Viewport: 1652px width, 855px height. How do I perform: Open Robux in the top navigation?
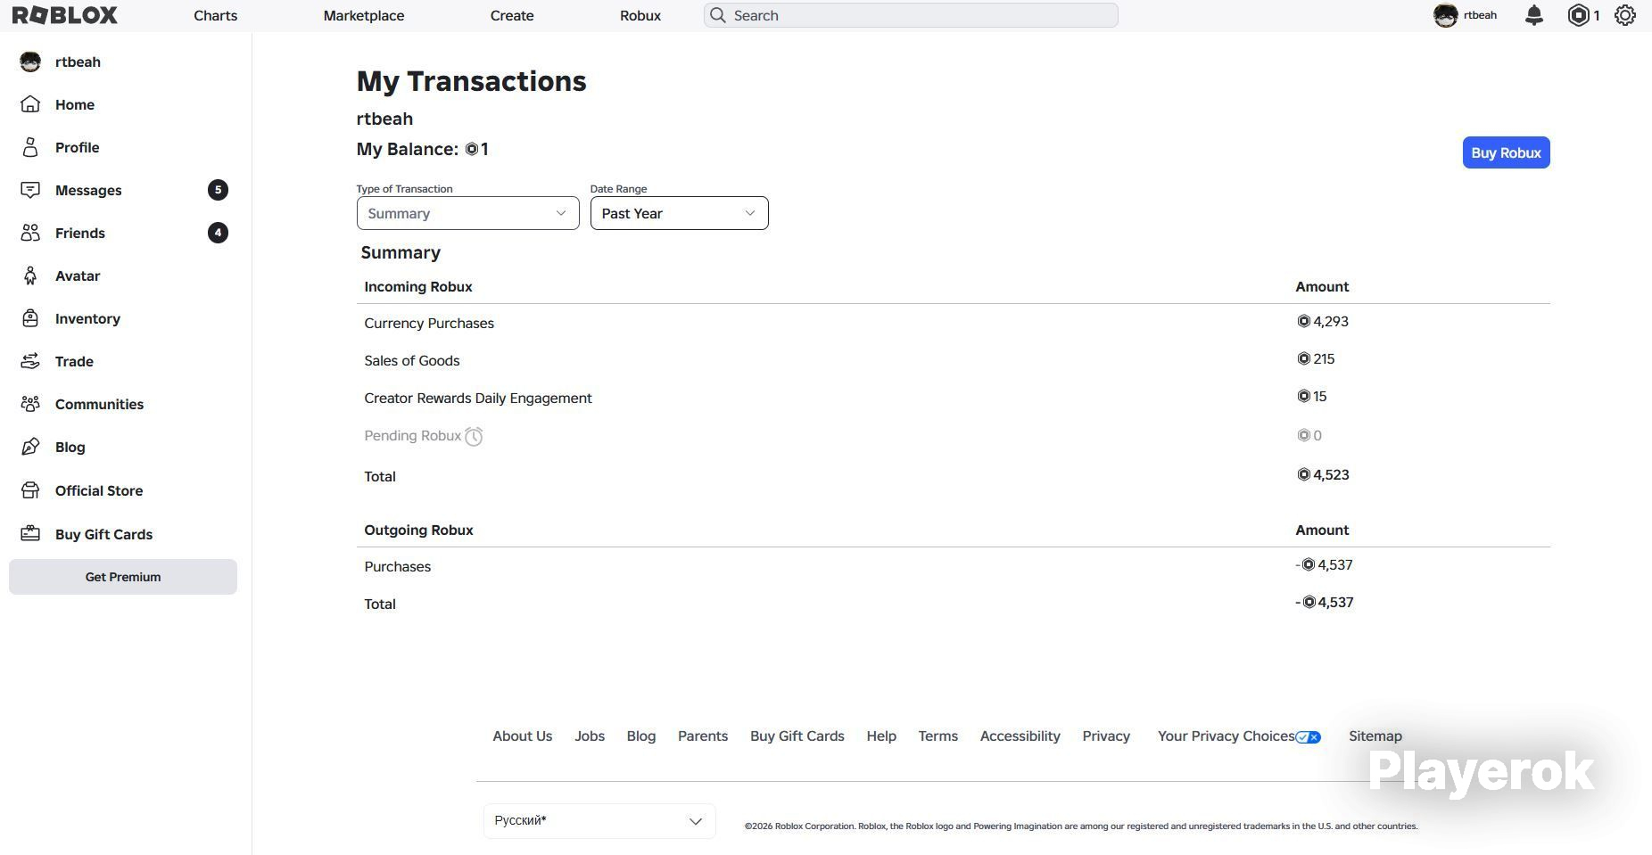pyautogui.click(x=640, y=15)
